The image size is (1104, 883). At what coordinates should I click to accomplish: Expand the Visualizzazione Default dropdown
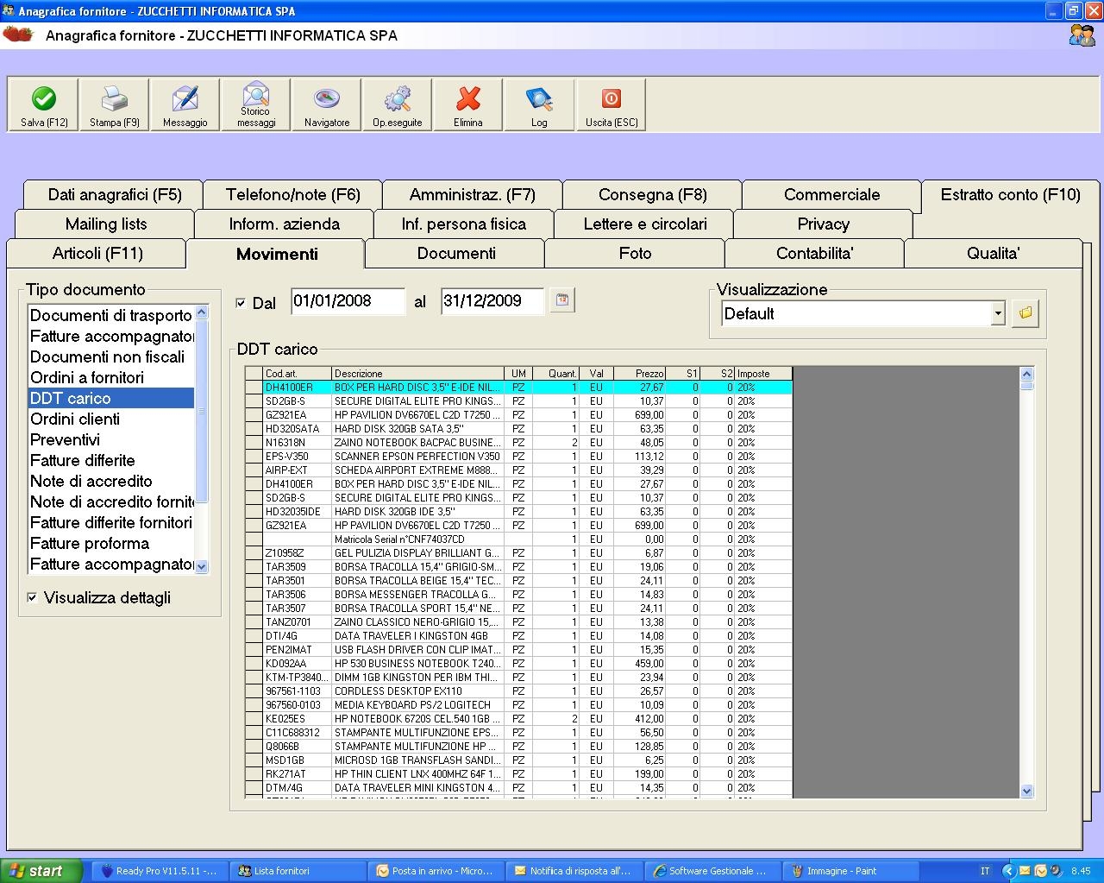coord(998,313)
